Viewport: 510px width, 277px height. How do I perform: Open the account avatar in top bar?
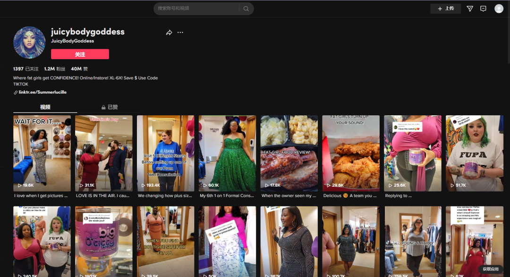point(499,9)
